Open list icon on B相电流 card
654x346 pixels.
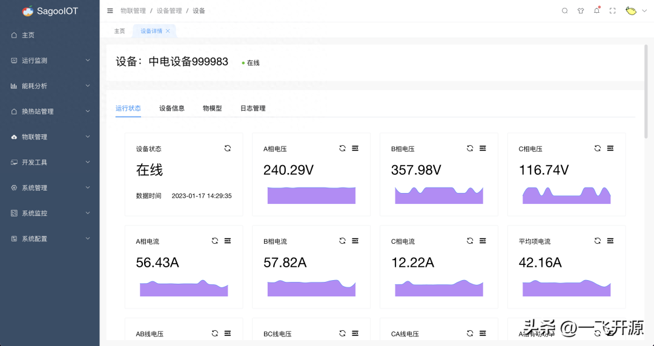point(355,241)
